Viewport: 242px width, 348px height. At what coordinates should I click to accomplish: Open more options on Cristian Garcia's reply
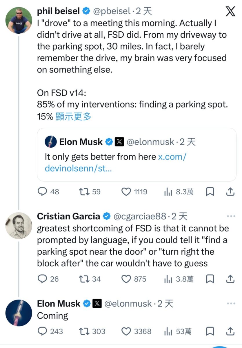coord(231,216)
